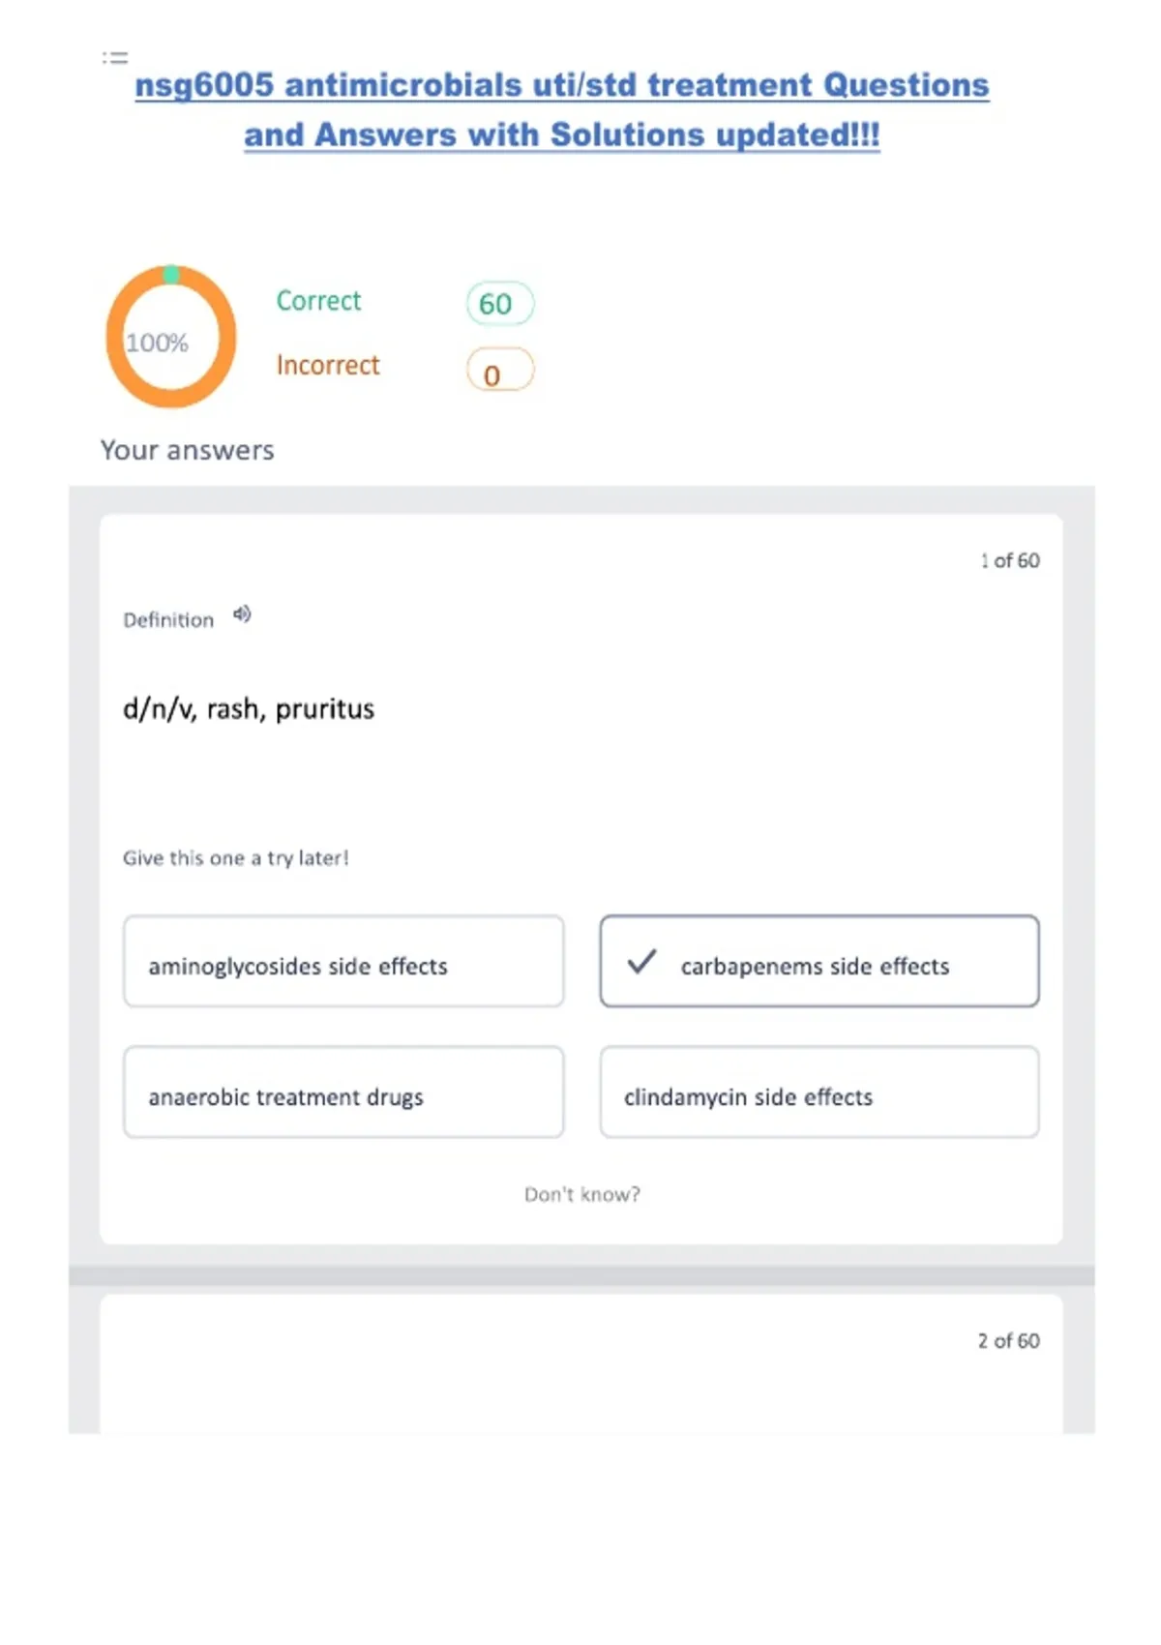This screenshot has width=1161, height=1645.
Task: Select the "carbapenems side effects" answer text
Action: point(815,966)
